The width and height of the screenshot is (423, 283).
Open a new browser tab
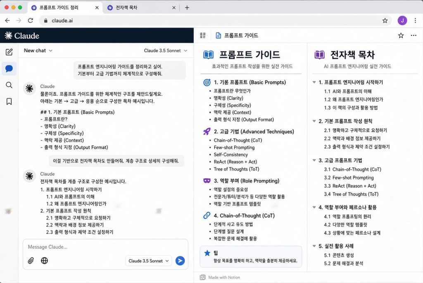187,7
